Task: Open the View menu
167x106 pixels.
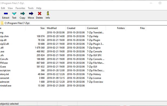Action: pyautogui.click(x=10, y=8)
